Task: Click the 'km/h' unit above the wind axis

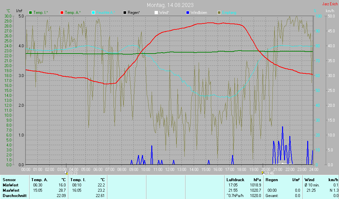Action: pyautogui.click(x=330, y=11)
